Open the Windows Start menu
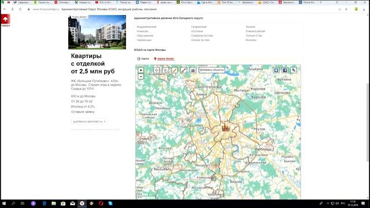Image resolution: width=370 pixels, height=208 pixels. [x=4, y=203]
